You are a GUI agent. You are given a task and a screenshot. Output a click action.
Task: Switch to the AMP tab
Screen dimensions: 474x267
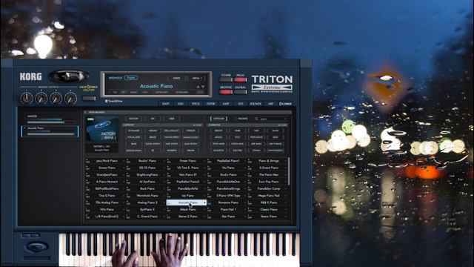(x=226, y=104)
